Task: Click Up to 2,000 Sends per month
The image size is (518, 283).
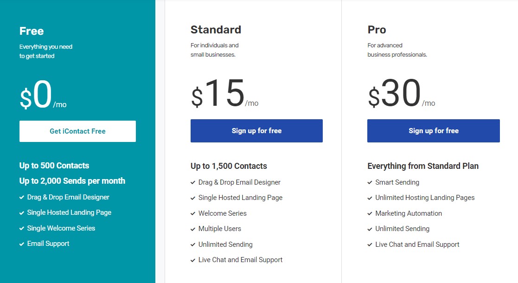Action: tap(72, 181)
